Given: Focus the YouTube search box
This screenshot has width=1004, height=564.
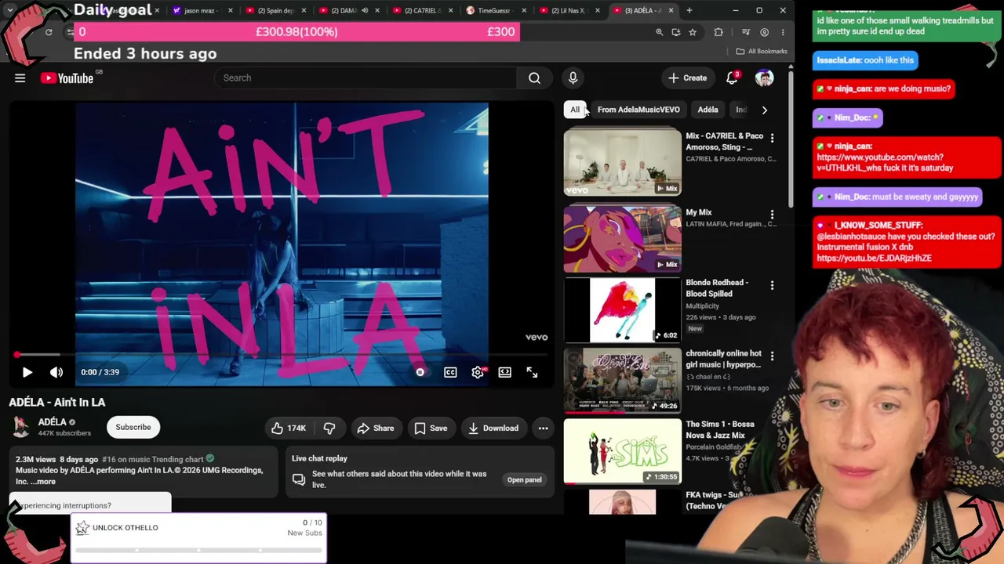Looking at the screenshot, I should pyautogui.click(x=366, y=78).
